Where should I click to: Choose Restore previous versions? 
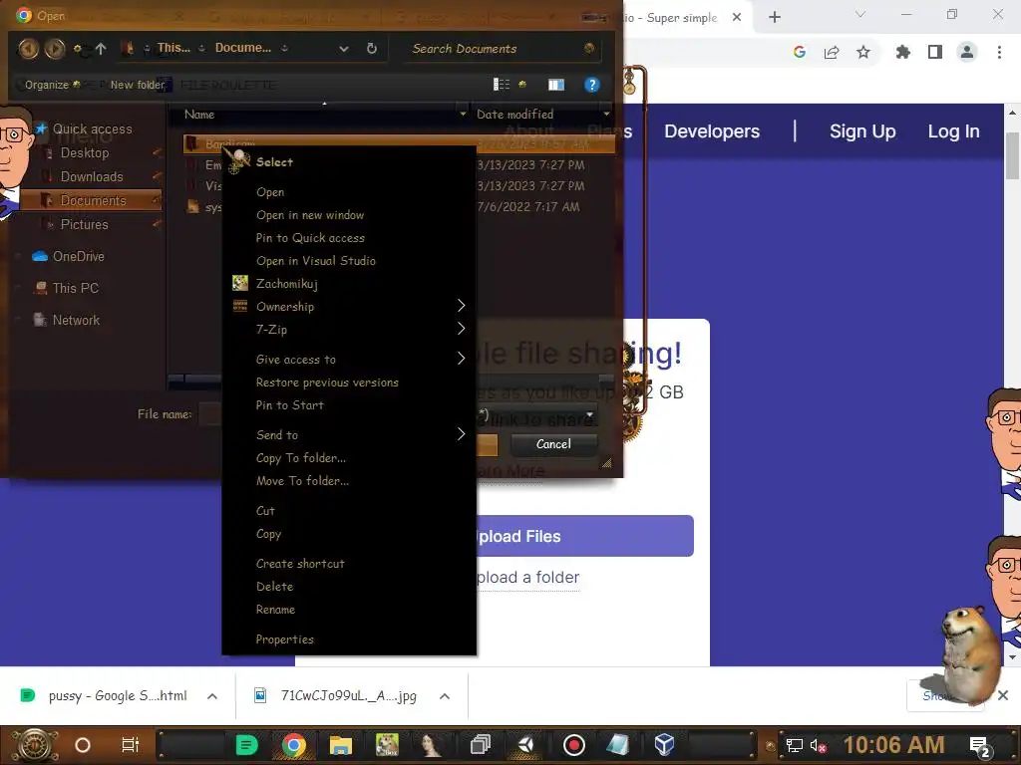(327, 382)
